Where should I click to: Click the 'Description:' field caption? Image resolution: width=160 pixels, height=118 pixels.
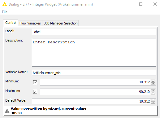tap(14, 40)
